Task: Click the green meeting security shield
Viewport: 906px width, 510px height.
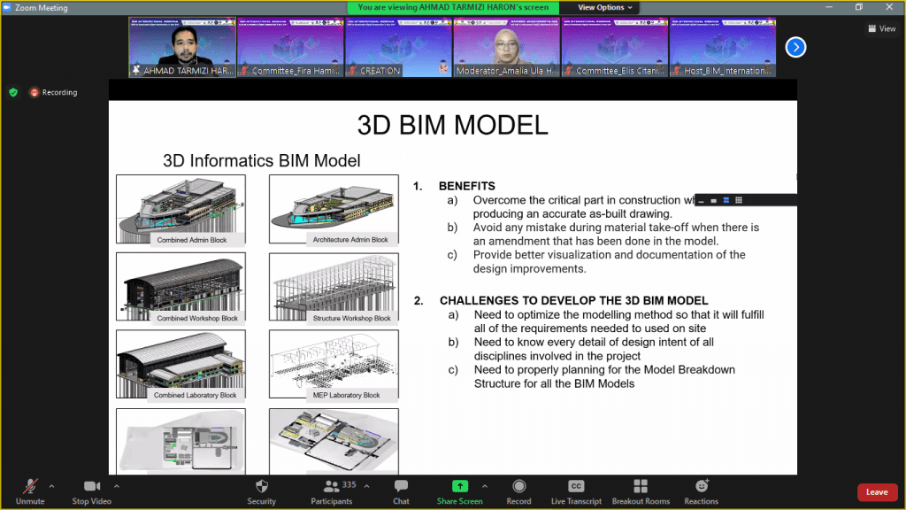Action: pyautogui.click(x=12, y=91)
